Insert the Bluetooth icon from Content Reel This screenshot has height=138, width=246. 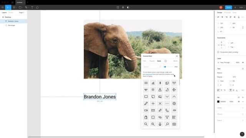tap(160, 83)
